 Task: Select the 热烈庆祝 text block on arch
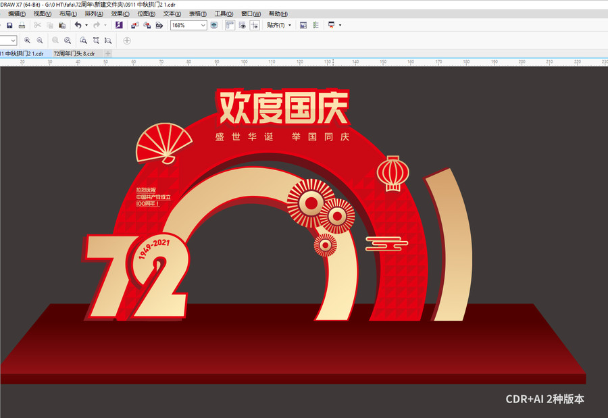[153, 197]
